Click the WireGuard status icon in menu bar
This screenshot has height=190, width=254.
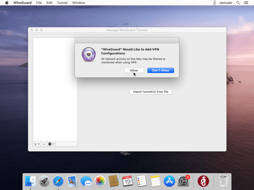(215, 3)
